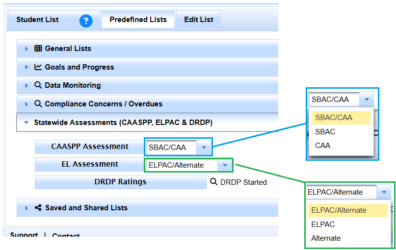396x250 pixels.
Task: Open the Support link in the footer
Action: point(24,235)
